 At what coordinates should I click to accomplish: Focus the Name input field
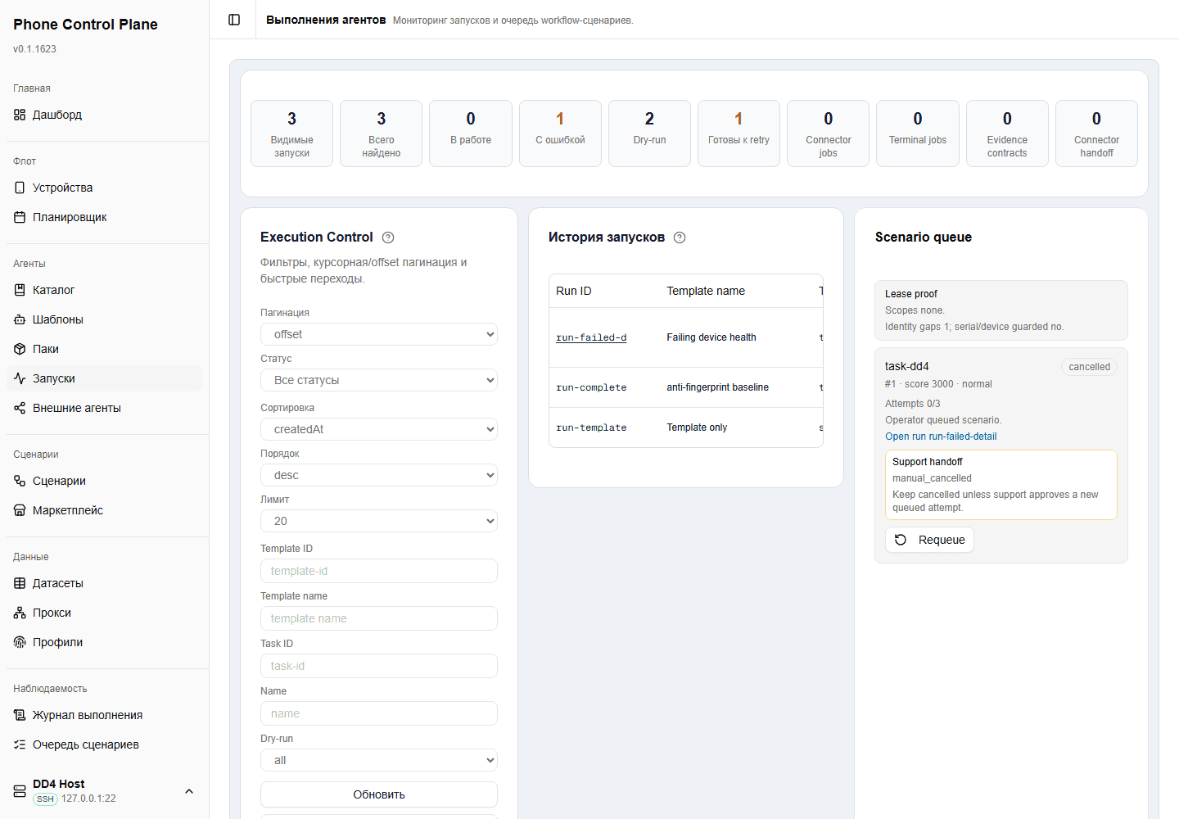(379, 713)
